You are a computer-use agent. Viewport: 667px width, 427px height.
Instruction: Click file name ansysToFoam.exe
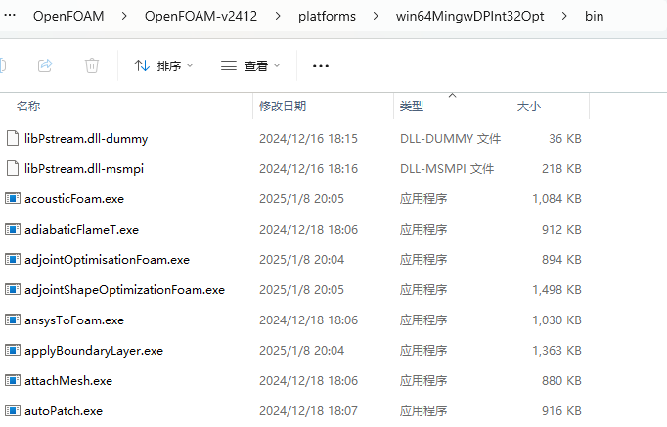point(74,320)
